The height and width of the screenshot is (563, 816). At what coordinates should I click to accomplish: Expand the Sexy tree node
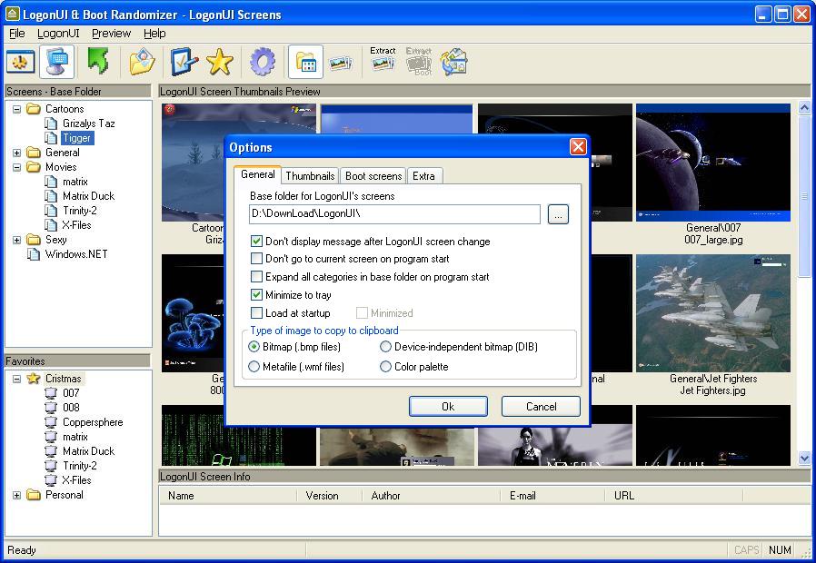coord(16,240)
